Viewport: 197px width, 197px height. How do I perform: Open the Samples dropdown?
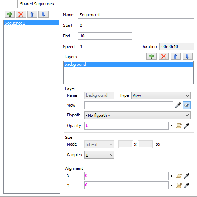point(99,155)
